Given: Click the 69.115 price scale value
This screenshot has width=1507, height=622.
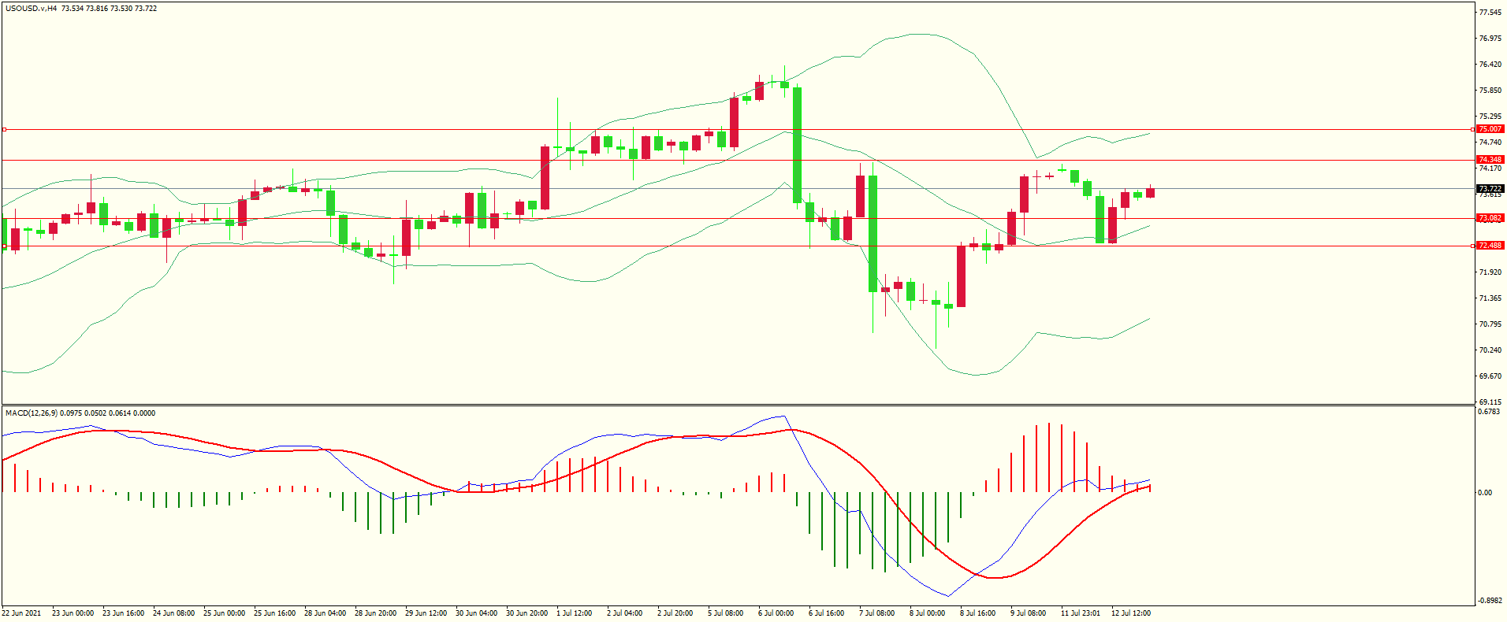Looking at the screenshot, I should (1490, 402).
